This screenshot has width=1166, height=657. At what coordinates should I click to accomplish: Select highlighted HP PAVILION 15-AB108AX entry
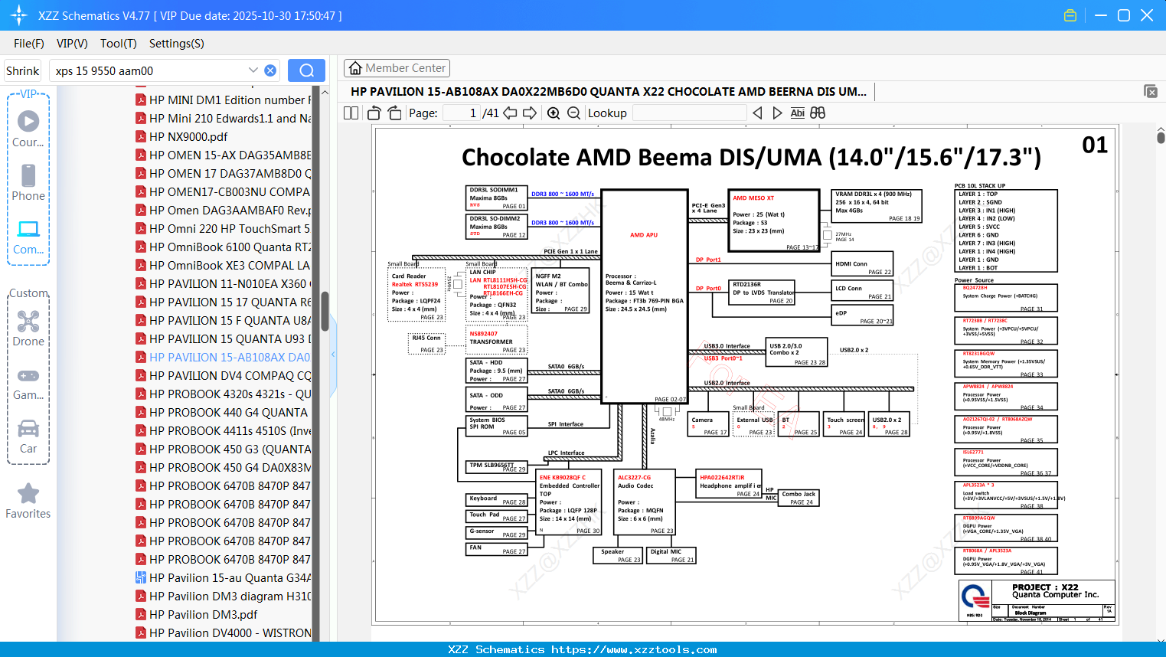click(223, 357)
